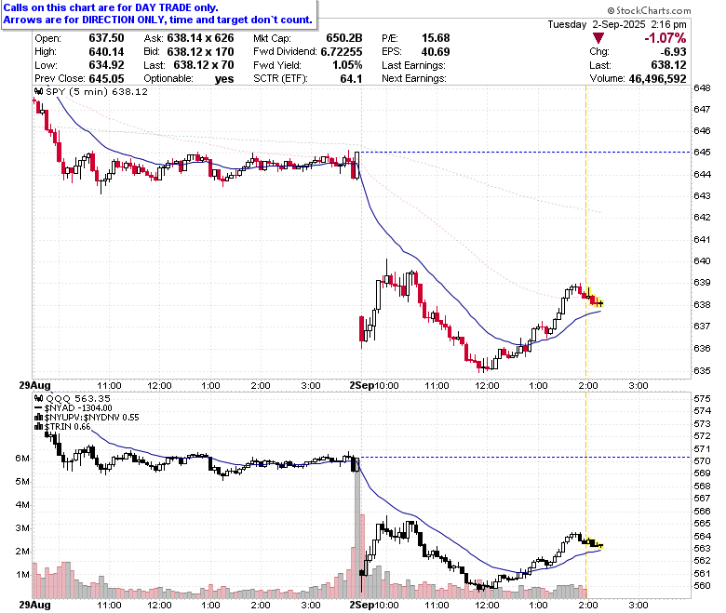Click the SPY (5 min) 638.12 title
The image size is (726, 613).
97,91
